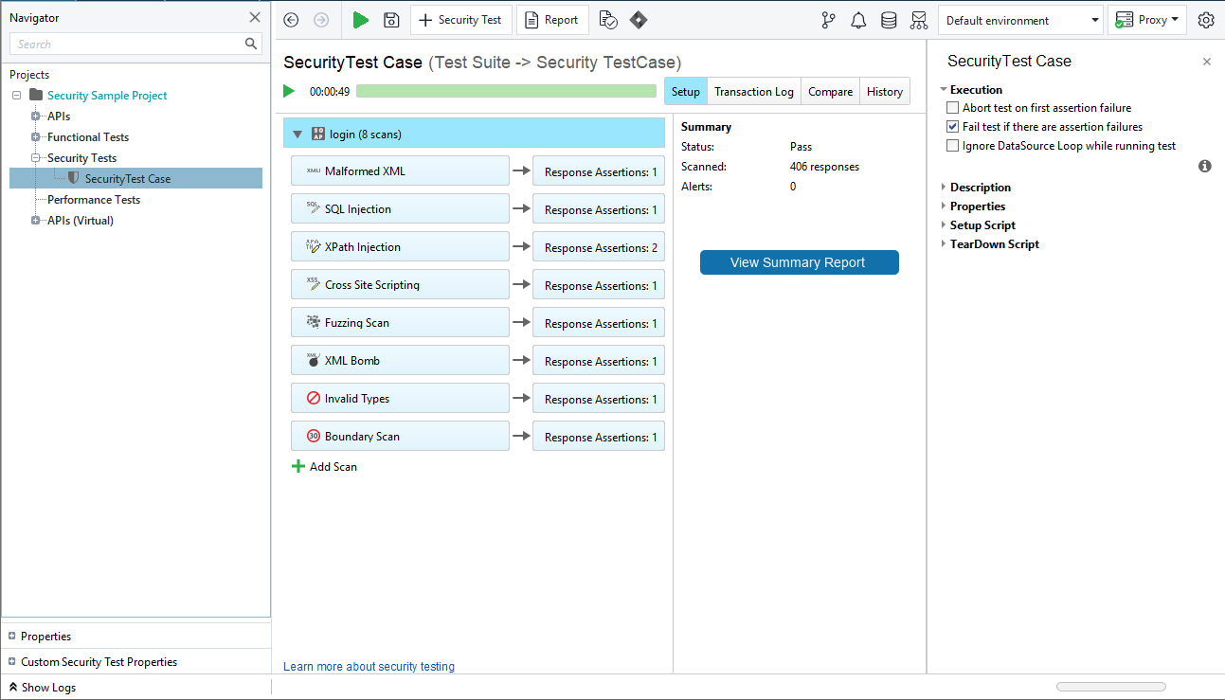1225x700 pixels.
Task: Open the database/data sources icon in toolbar
Action: [x=889, y=19]
